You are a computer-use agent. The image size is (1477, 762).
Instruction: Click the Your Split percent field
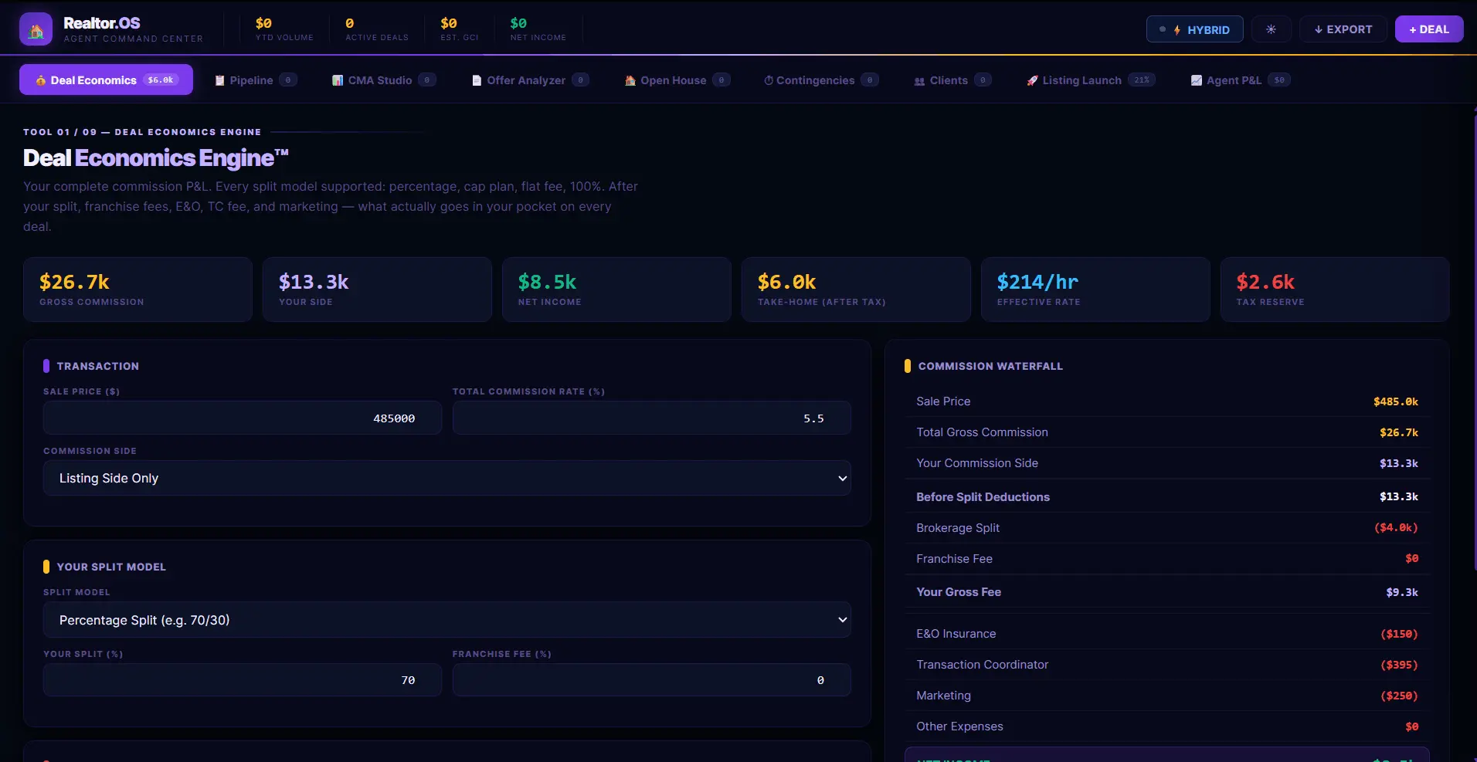pos(243,679)
